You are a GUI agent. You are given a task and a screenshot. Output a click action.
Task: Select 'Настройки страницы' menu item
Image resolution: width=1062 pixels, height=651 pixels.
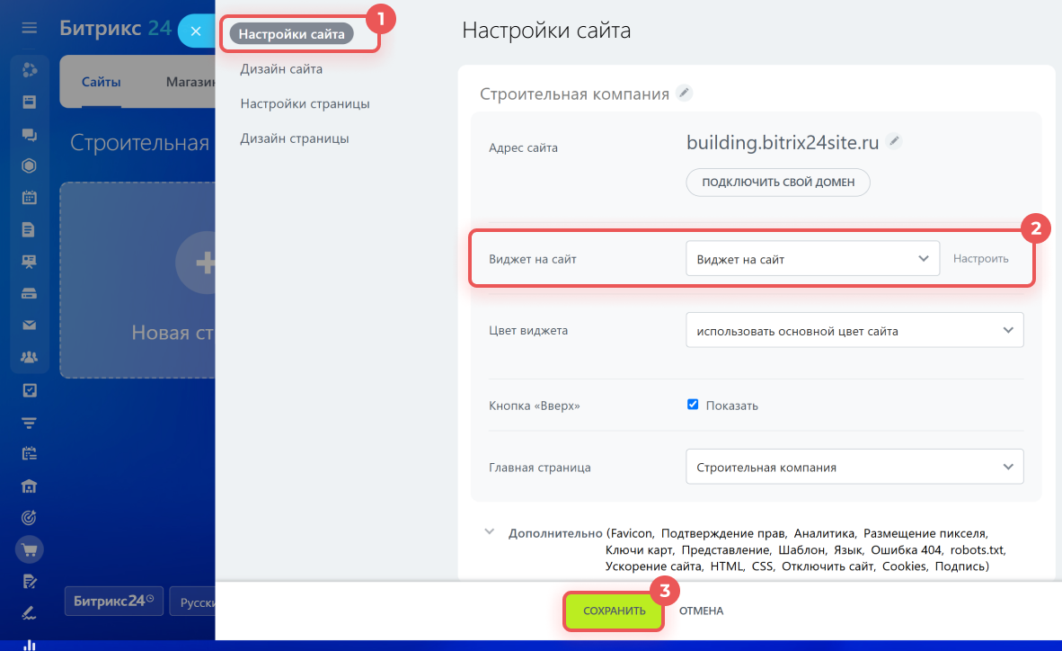[305, 103]
